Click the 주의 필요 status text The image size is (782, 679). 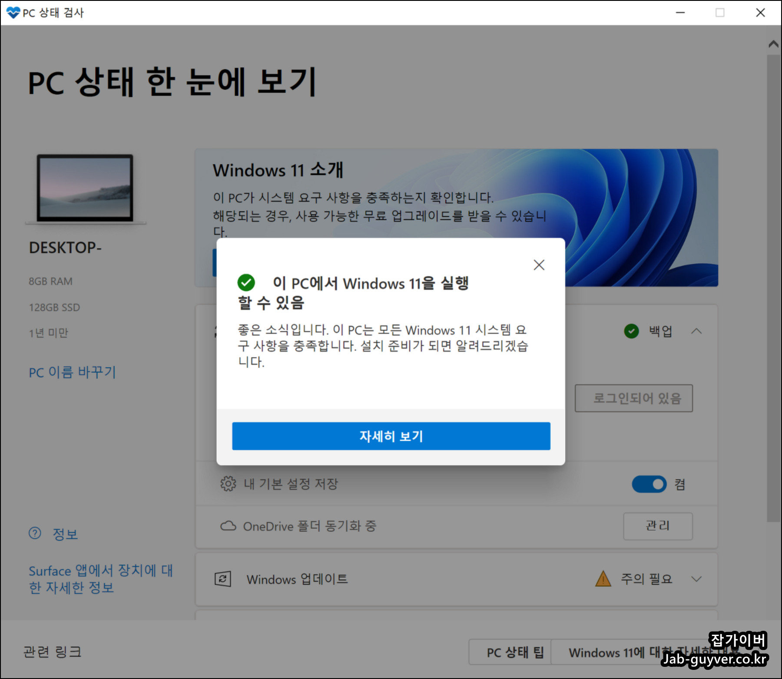646,579
